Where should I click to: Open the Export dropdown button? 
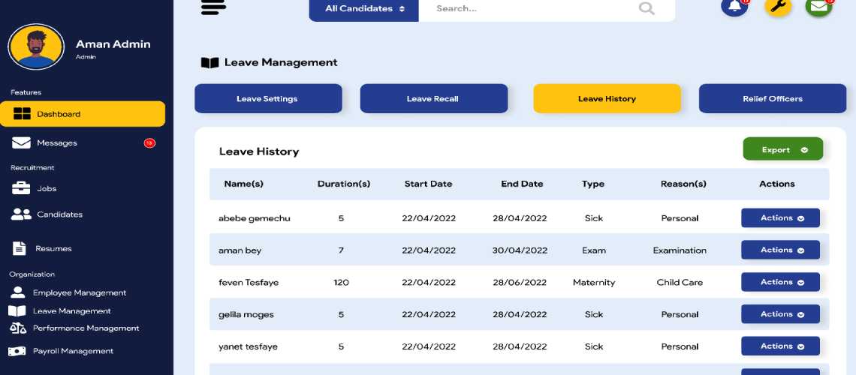pyautogui.click(x=782, y=149)
